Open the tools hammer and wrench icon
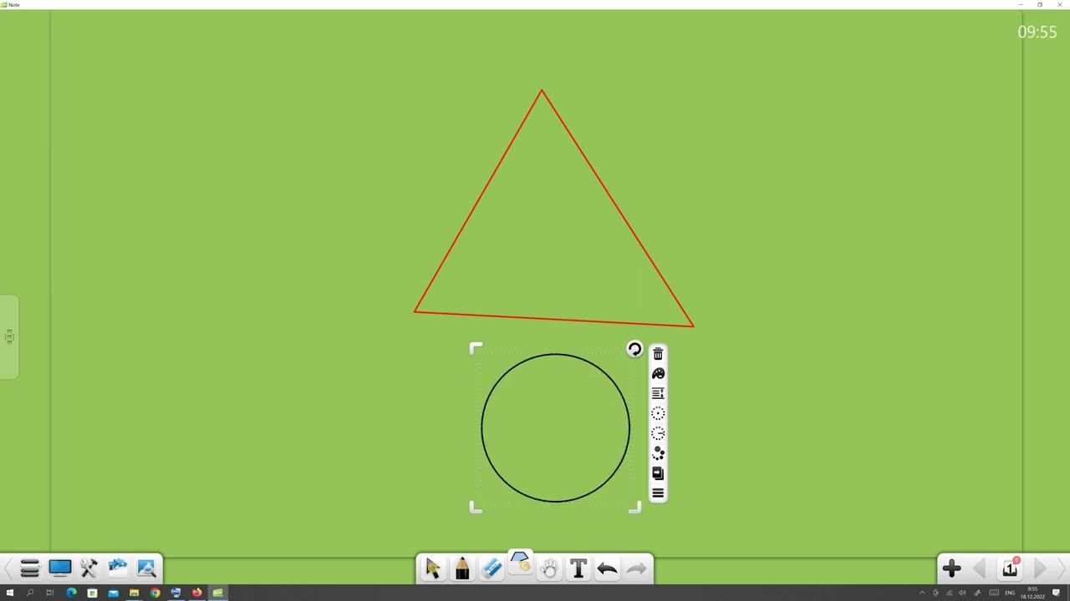Screen dimensions: 1070x601 89,568
